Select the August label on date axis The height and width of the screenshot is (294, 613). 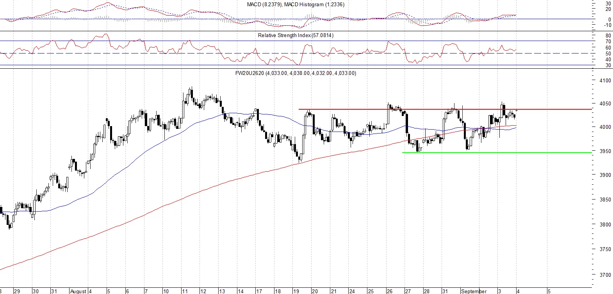pyautogui.click(x=78, y=291)
